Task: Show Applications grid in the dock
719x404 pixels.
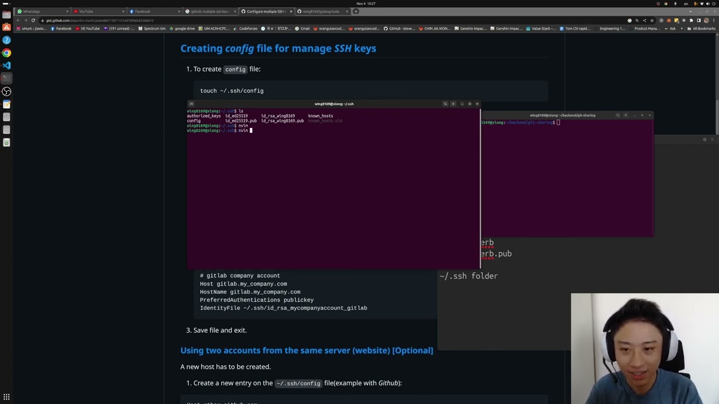Action: point(6,397)
